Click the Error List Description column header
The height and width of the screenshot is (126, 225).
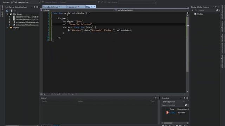(x=182, y=109)
